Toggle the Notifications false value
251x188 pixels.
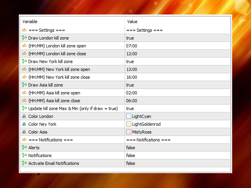coord(130,155)
